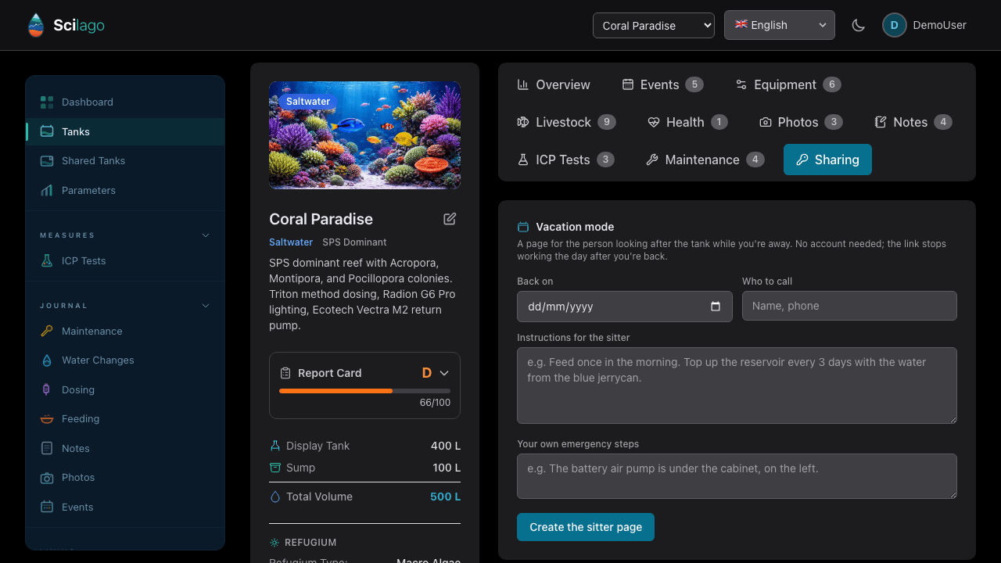1001x563 pixels.
Task: Select the Sharing tab
Action: click(x=827, y=160)
